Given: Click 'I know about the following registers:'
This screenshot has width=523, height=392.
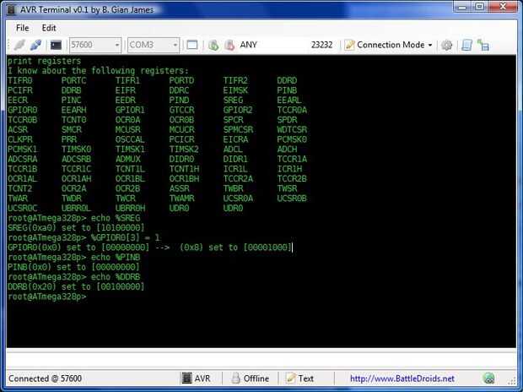Looking at the screenshot, I should (x=98, y=71).
